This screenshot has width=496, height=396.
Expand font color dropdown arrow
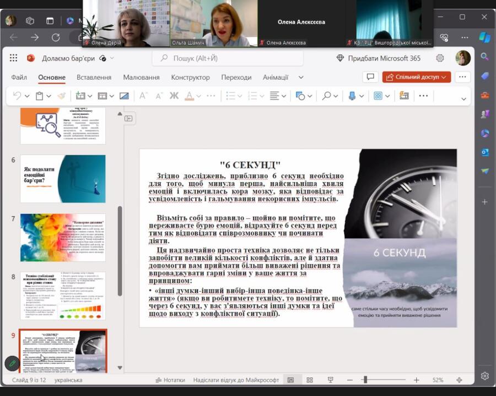click(x=198, y=96)
